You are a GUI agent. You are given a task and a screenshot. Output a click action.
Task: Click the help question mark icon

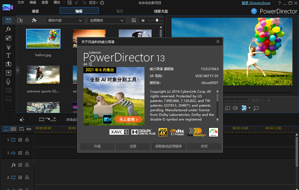click(279, 3)
